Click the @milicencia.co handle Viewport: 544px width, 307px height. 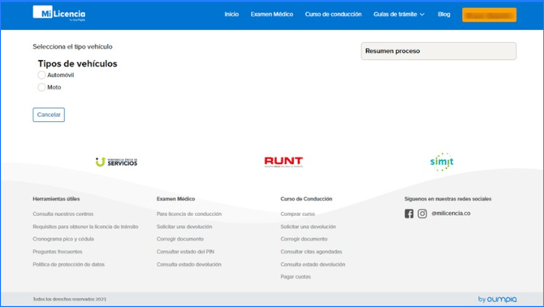(x=451, y=214)
